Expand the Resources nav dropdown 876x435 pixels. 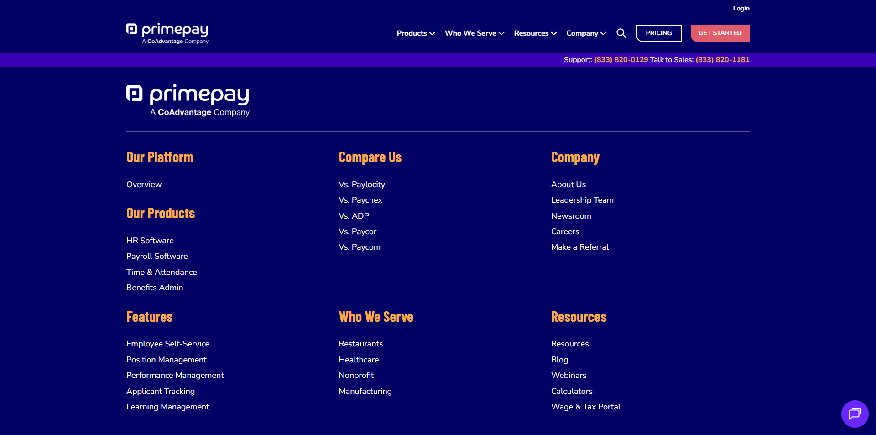535,33
